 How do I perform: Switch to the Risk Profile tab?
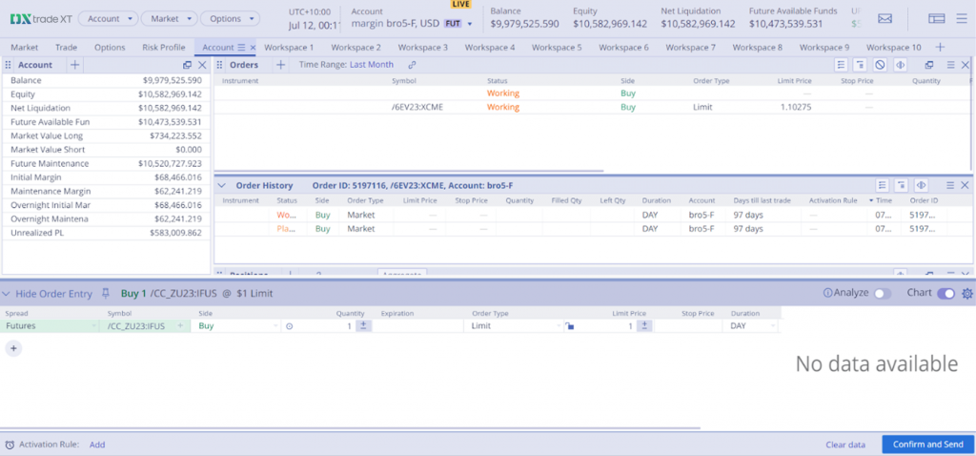pos(164,47)
